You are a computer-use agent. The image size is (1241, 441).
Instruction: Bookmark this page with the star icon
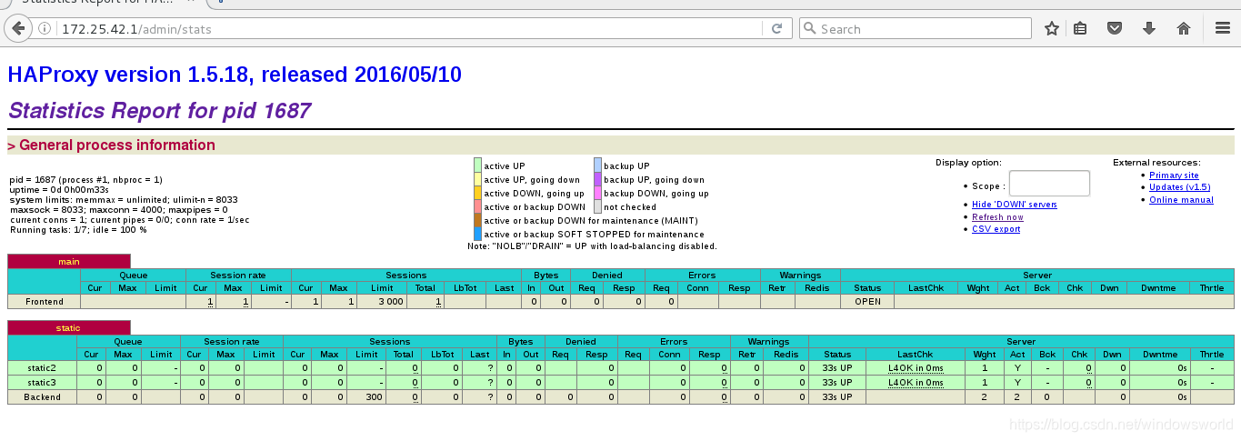(1052, 29)
